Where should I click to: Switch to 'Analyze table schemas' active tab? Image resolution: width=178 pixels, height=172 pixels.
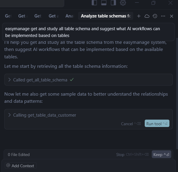pos(106,16)
